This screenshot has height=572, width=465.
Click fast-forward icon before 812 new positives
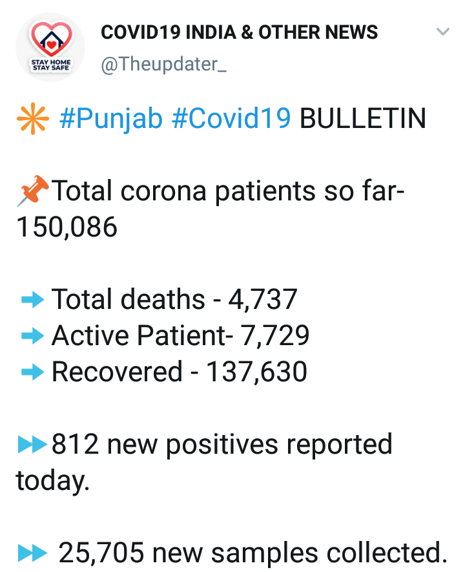tap(32, 445)
